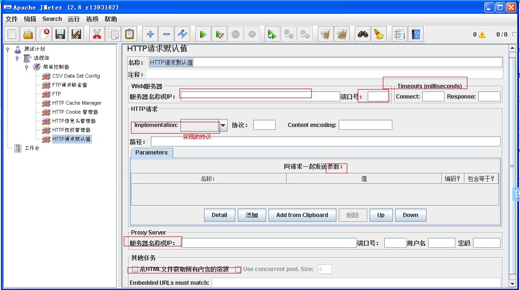Click the Add from Clipboard button
This screenshot has width=520, height=290.
point(302,215)
